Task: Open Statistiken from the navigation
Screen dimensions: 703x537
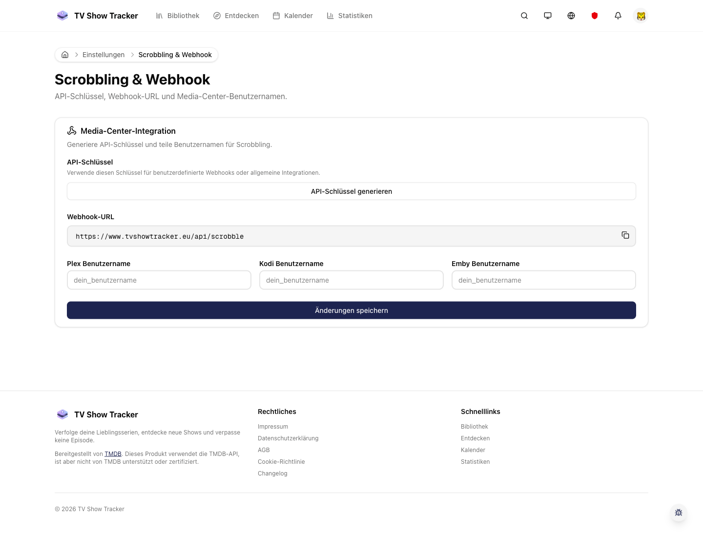Action: tap(355, 16)
